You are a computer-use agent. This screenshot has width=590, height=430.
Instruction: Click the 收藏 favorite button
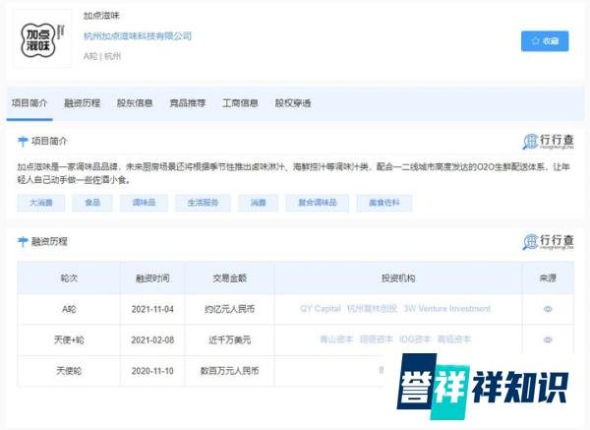(545, 41)
